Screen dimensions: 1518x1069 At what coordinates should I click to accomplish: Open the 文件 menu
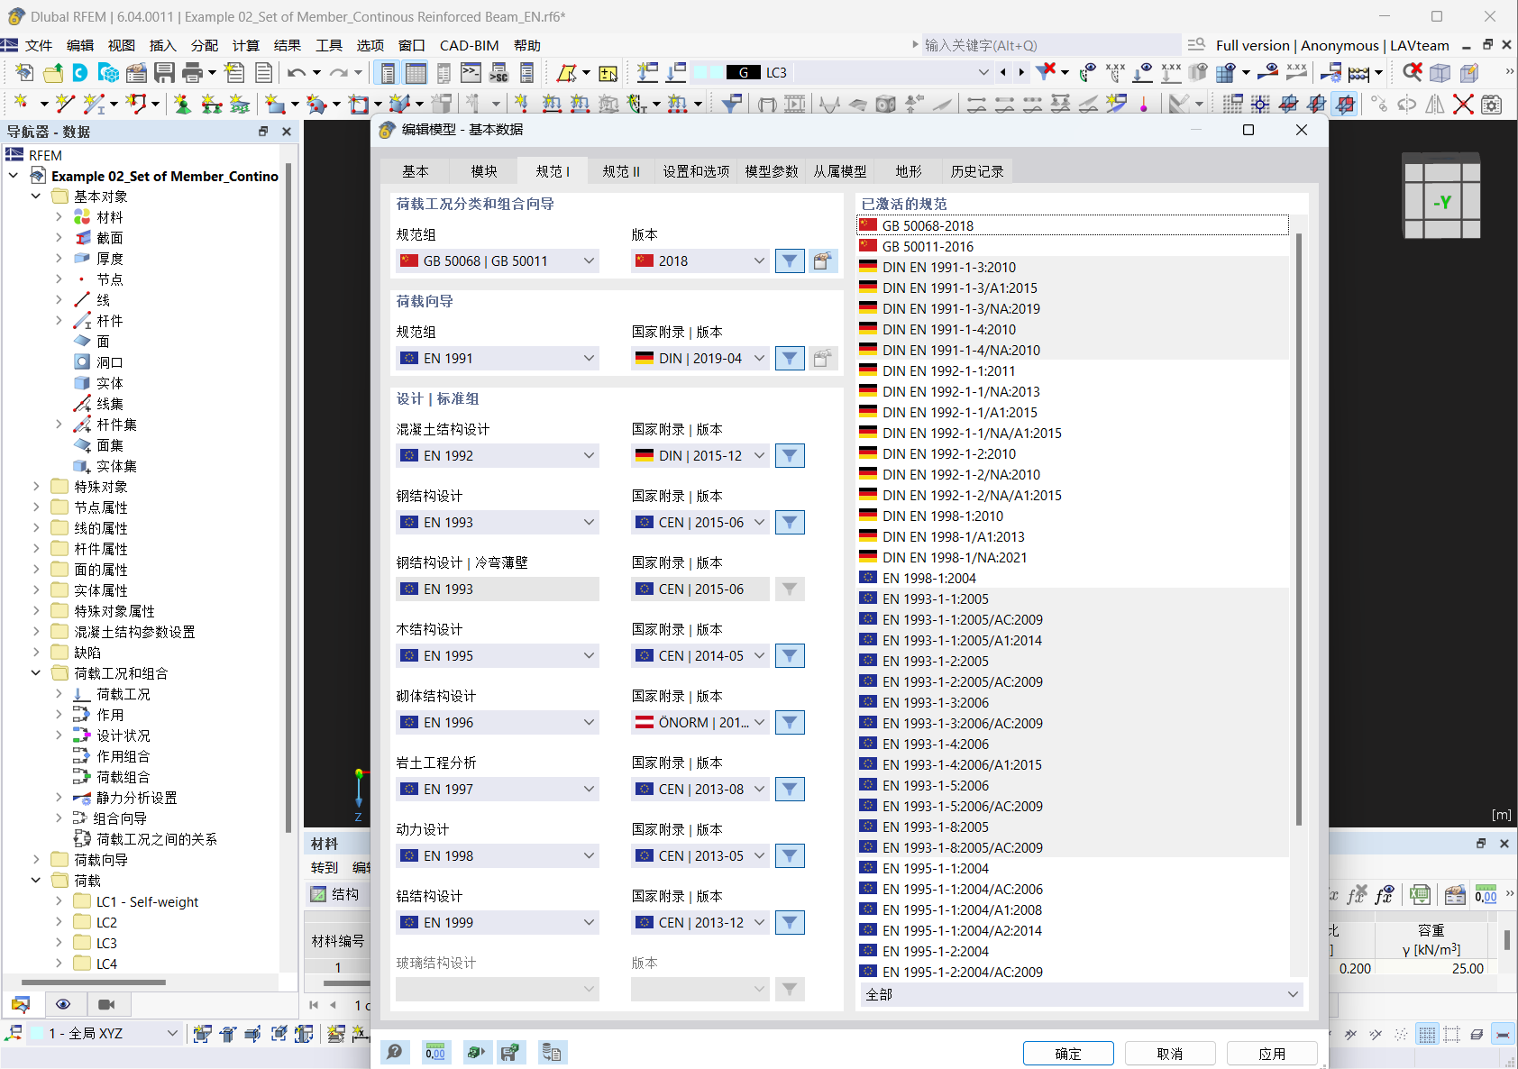[38, 46]
